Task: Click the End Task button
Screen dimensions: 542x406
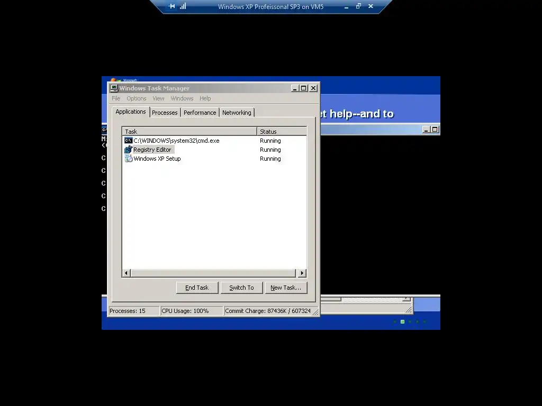Action: pyautogui.click(x=197, y=288)
